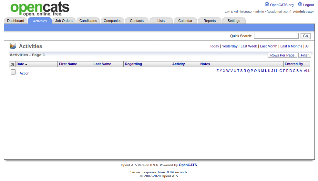Open the Job Orders tab
The image size is (318, 181).
click(64, 21)
